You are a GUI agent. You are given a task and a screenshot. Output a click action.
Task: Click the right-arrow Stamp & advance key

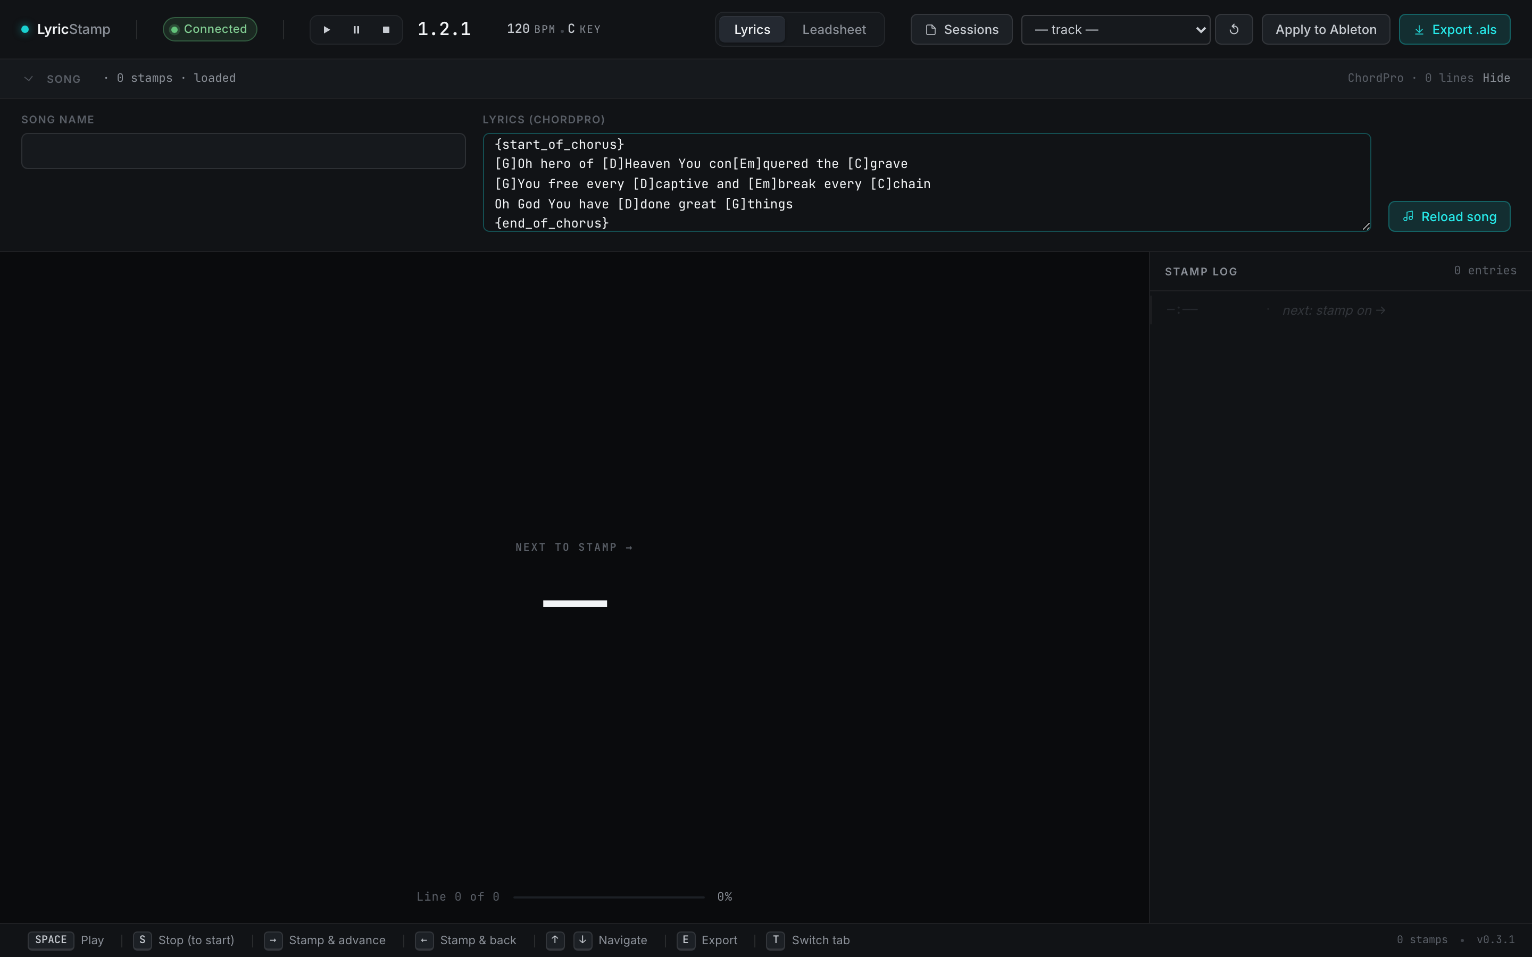tap(273, 940)
